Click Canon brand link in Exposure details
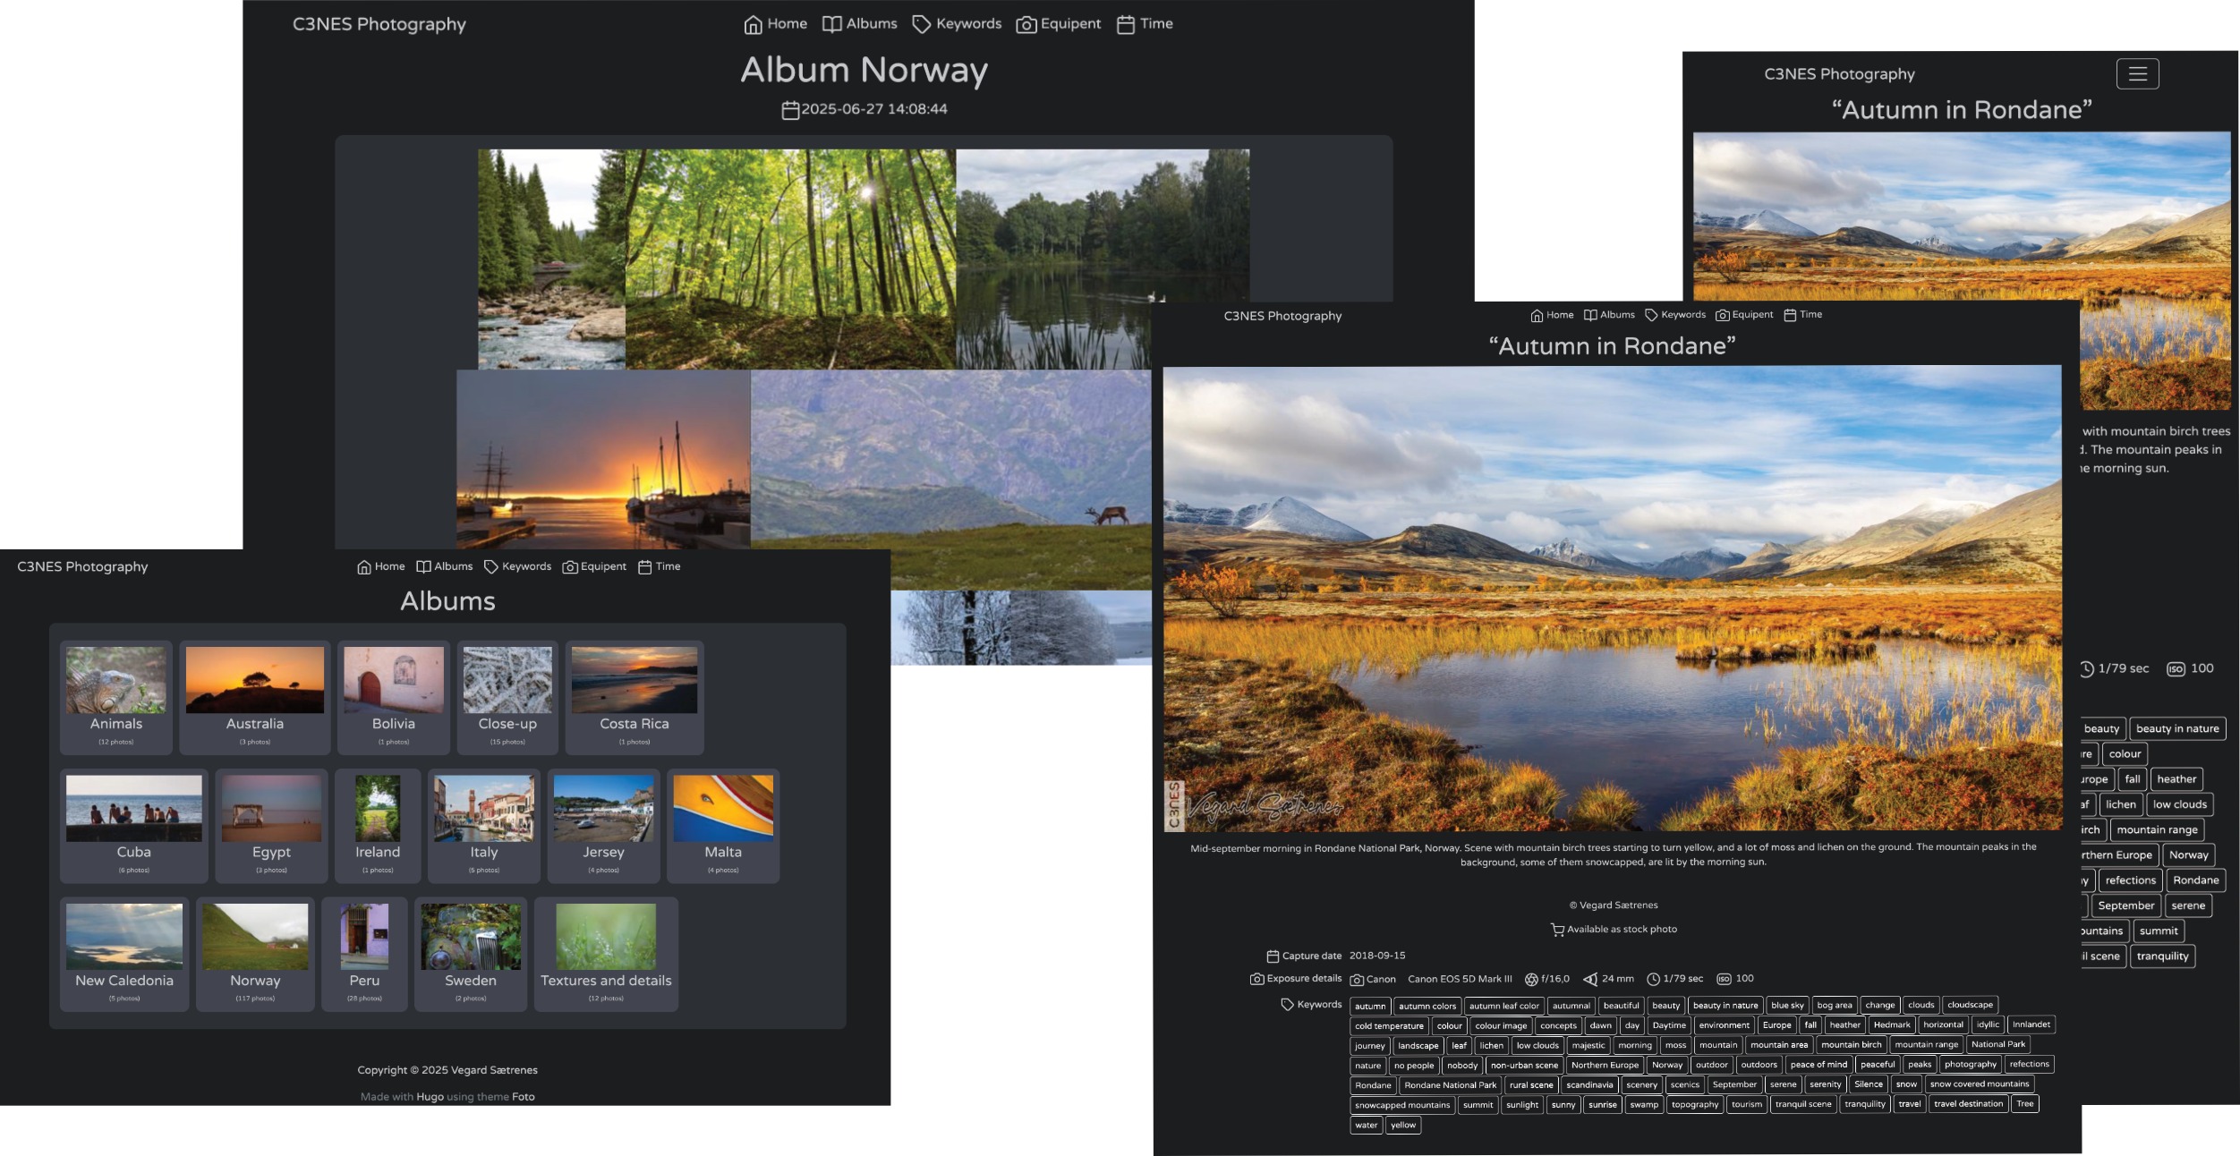 [x=1381, y=979]
